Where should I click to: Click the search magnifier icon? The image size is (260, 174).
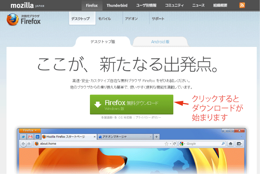point(223,143)
